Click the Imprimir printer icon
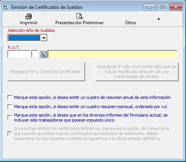 pyautogui.click(x=29, y=17)
